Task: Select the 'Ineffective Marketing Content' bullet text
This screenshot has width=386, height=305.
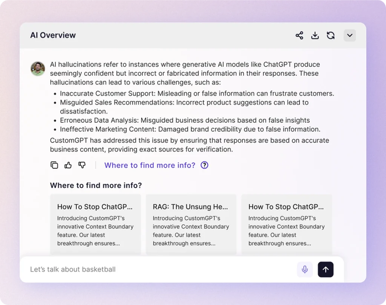Action: click(190, 129)
